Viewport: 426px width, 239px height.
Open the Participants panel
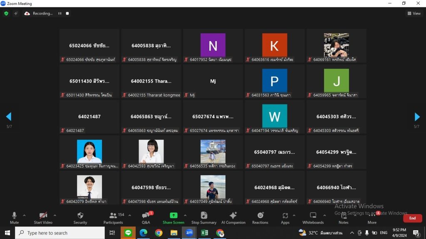coord(113,218)
